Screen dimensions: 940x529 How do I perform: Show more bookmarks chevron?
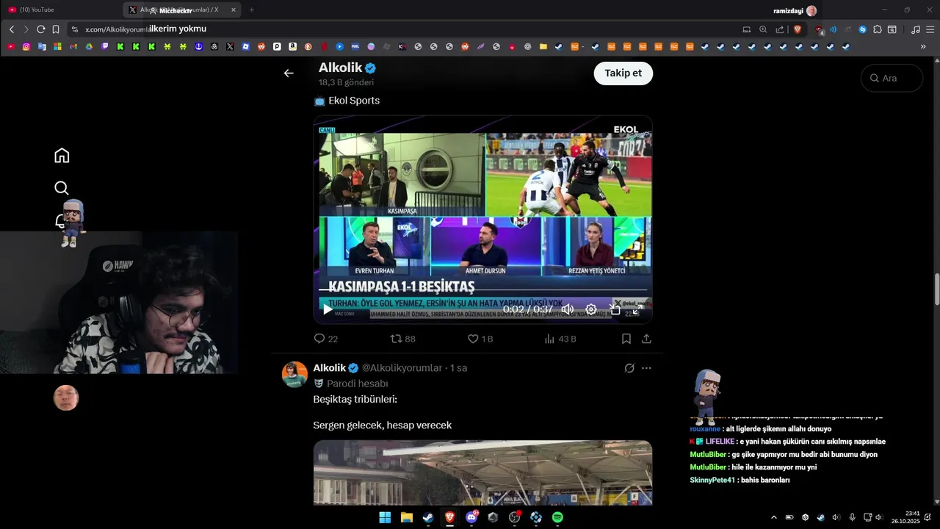coord(923,46)
